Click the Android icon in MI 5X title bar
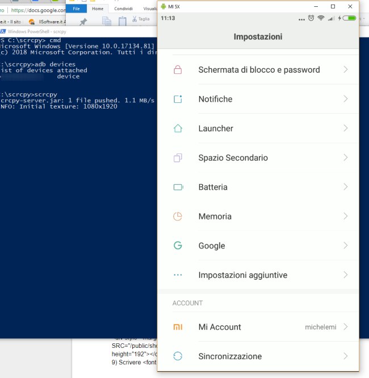Image resolution: width=369 pixels, height=378 pixels. pyautogui.click(x=163, y=6)
